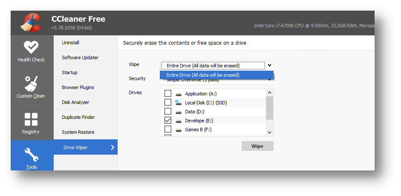Click the Tools label
The image size is (401, 196).
pyautogui.click(x=32, y=167)
